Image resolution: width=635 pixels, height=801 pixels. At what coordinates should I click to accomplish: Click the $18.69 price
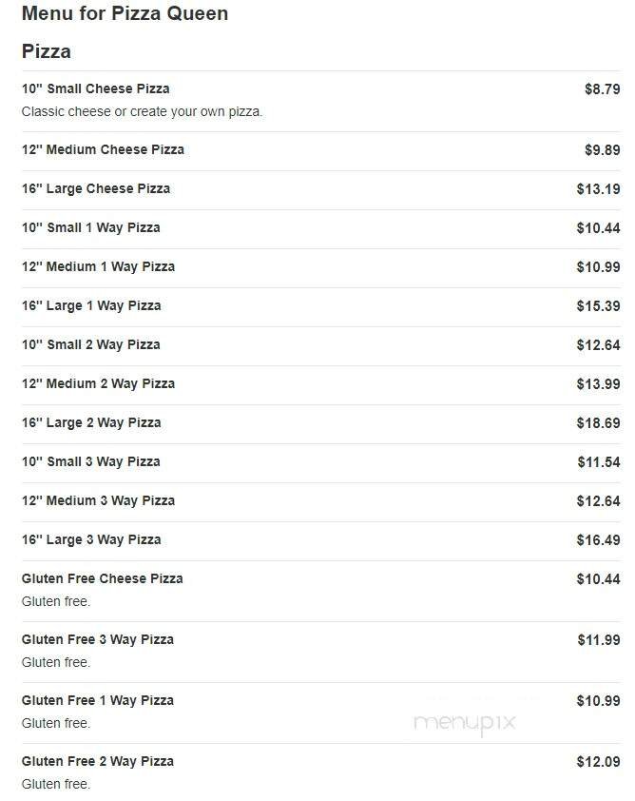point(598,423)
